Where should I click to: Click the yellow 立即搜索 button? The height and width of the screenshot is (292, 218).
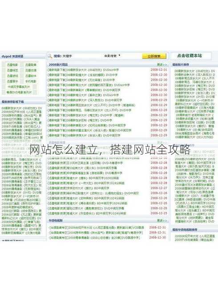[x=154, y=56]
